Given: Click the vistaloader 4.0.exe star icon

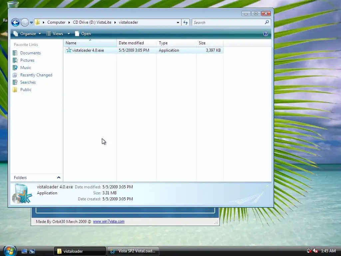Looking at the screenshot, I should [69, 50].
